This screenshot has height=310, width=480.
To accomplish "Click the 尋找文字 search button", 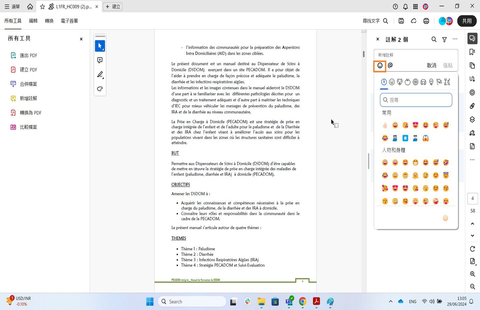I will click(x=375, y=21).
